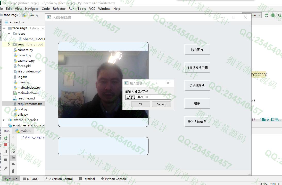Select utils.py file
Image resolution: width=282 pixels, height=185 pixels.
tap(21, 114)
